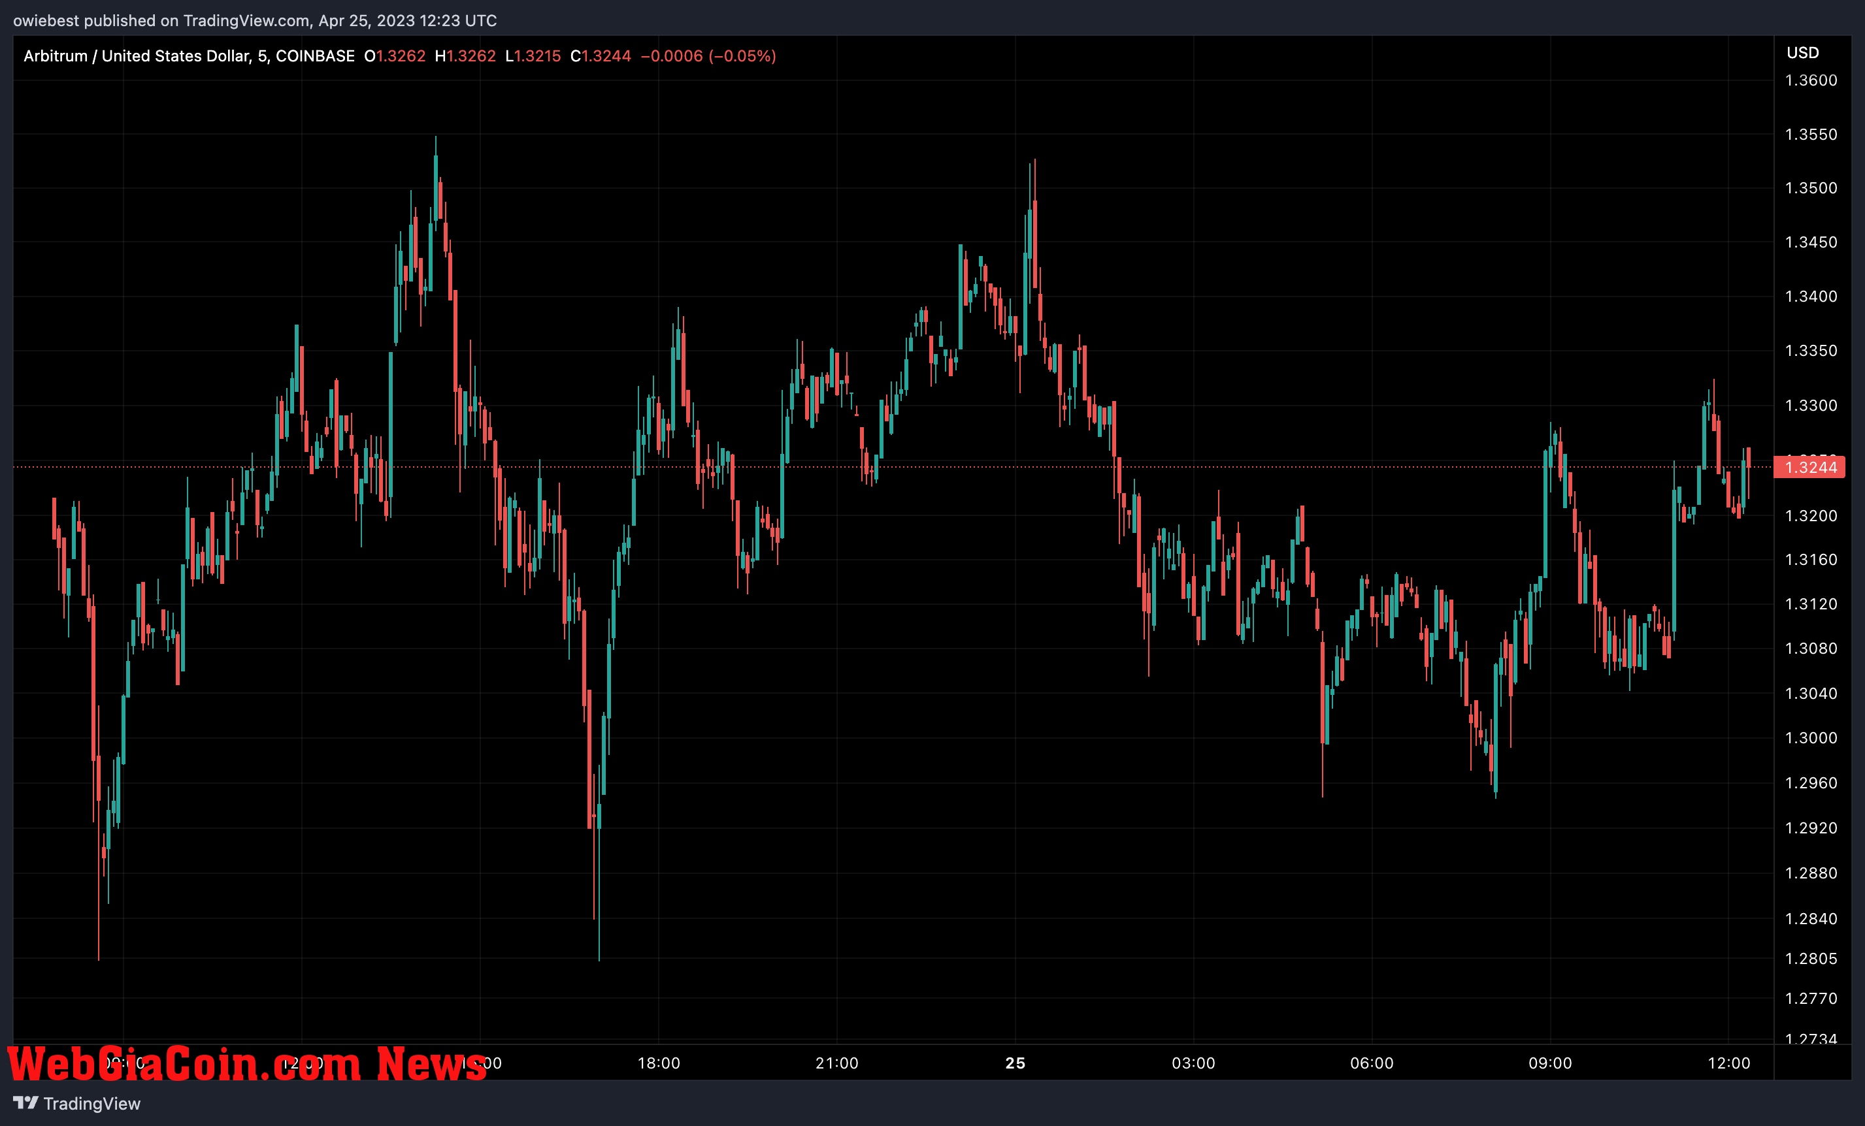Viewport: 1865px width, 1126px height.
Task: Click the 1.2770 price axis label
Action: pyautogui.click(x=1811, y=999)
